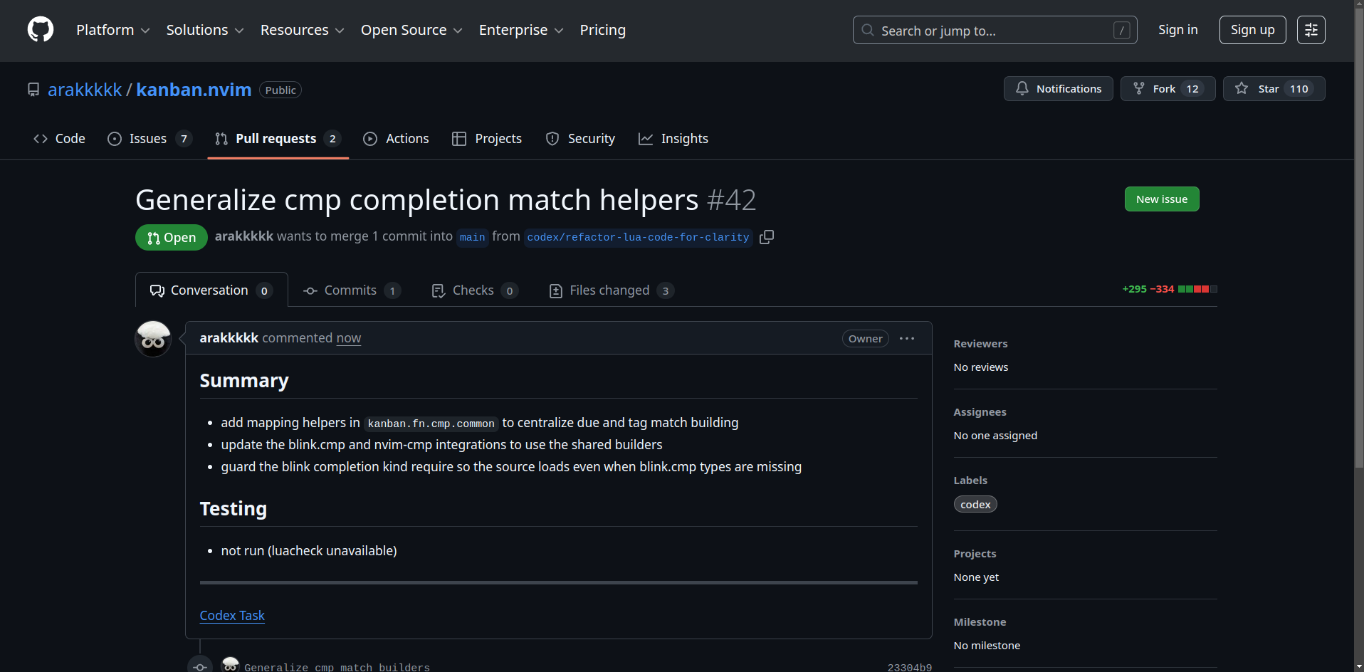Image resolution: width=1364 pixels, height=672 pixels.
Task: Open the Commits tab
Action: tap(351, 290)
